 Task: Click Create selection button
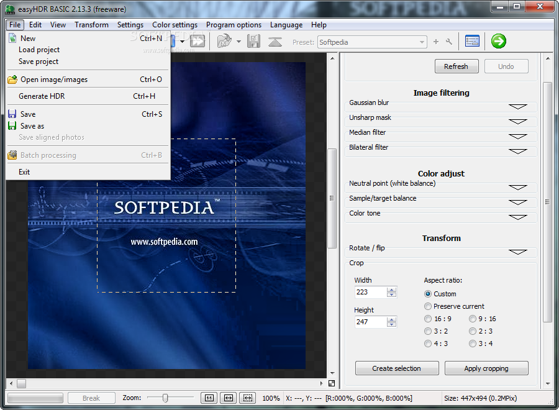pyautogui.click(x=397, y=368)
